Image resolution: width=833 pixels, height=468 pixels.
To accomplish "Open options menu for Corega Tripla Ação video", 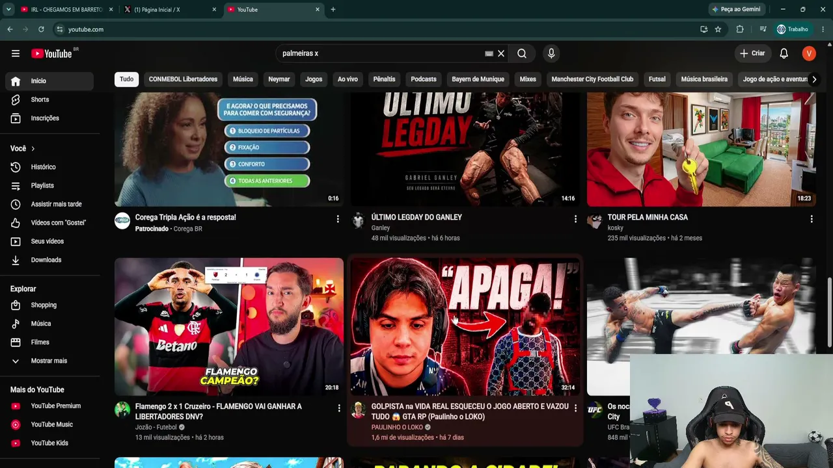I will 338,219.
